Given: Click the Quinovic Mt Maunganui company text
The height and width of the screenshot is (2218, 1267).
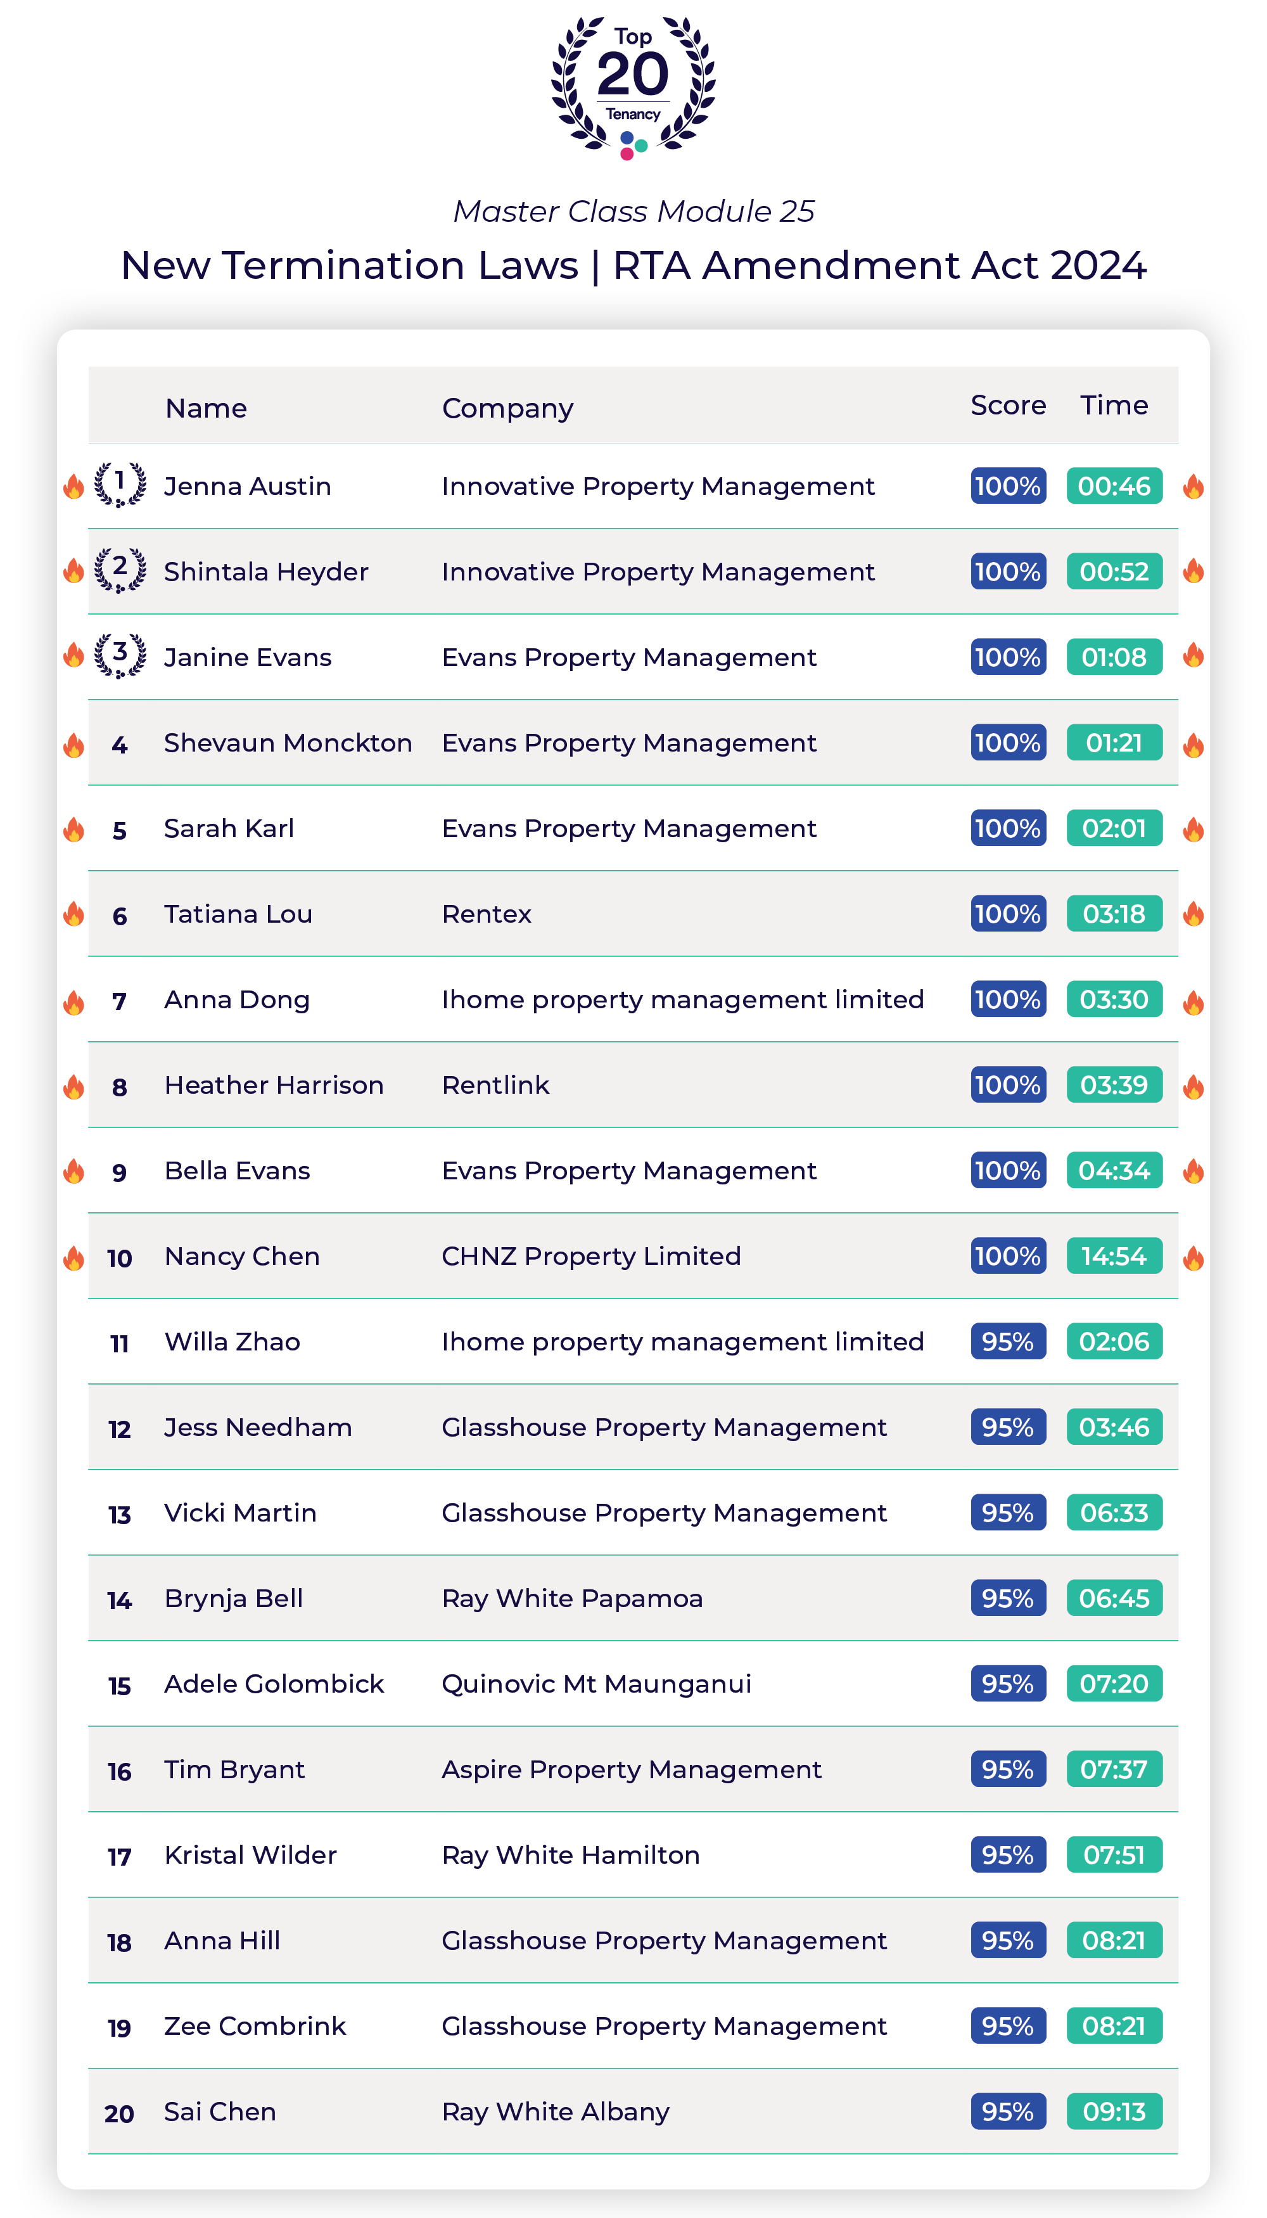Looking at the screenshot, I should click(x=596, y=1684).
